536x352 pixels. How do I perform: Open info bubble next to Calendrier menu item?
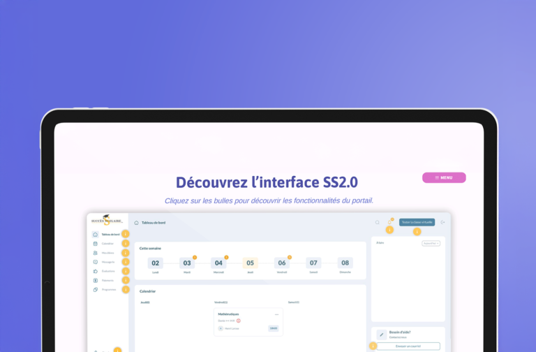click(x=126, y=243)
